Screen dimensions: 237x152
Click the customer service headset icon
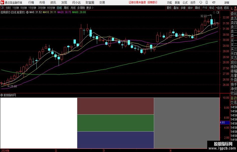pyautogui.click(x=201, y=2)
